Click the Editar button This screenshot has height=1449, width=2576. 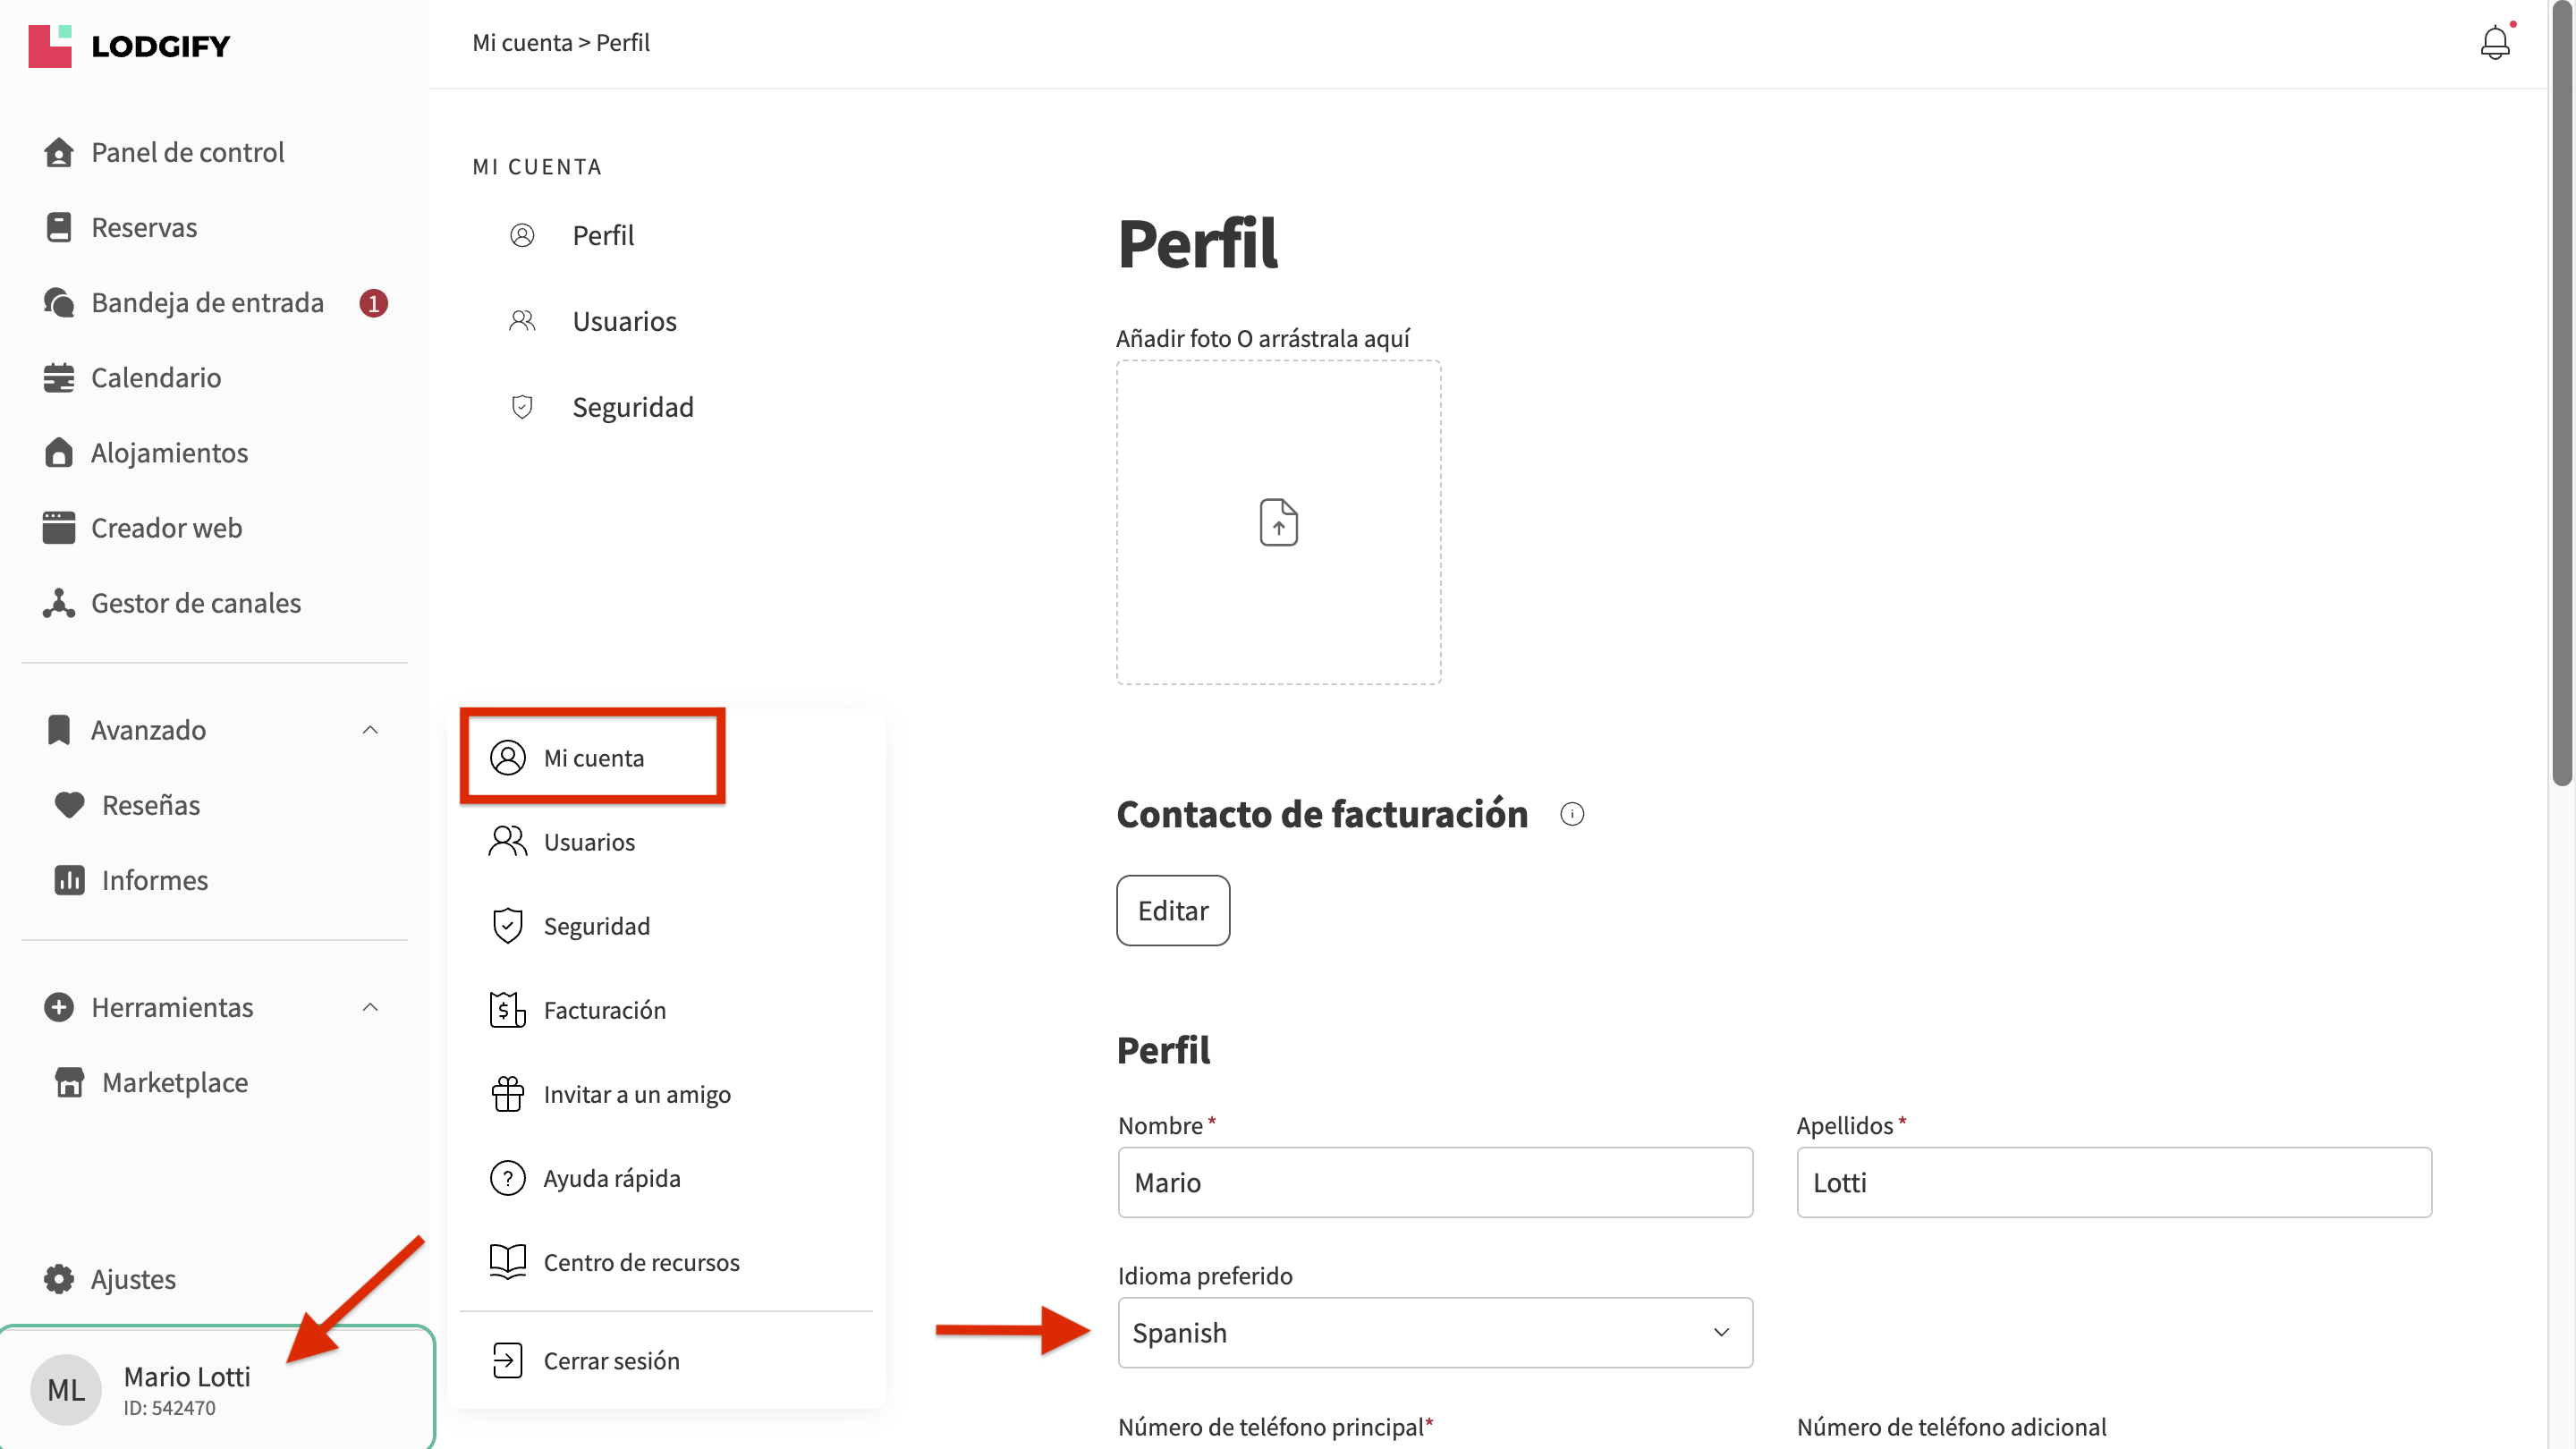tap(1173, 910)
